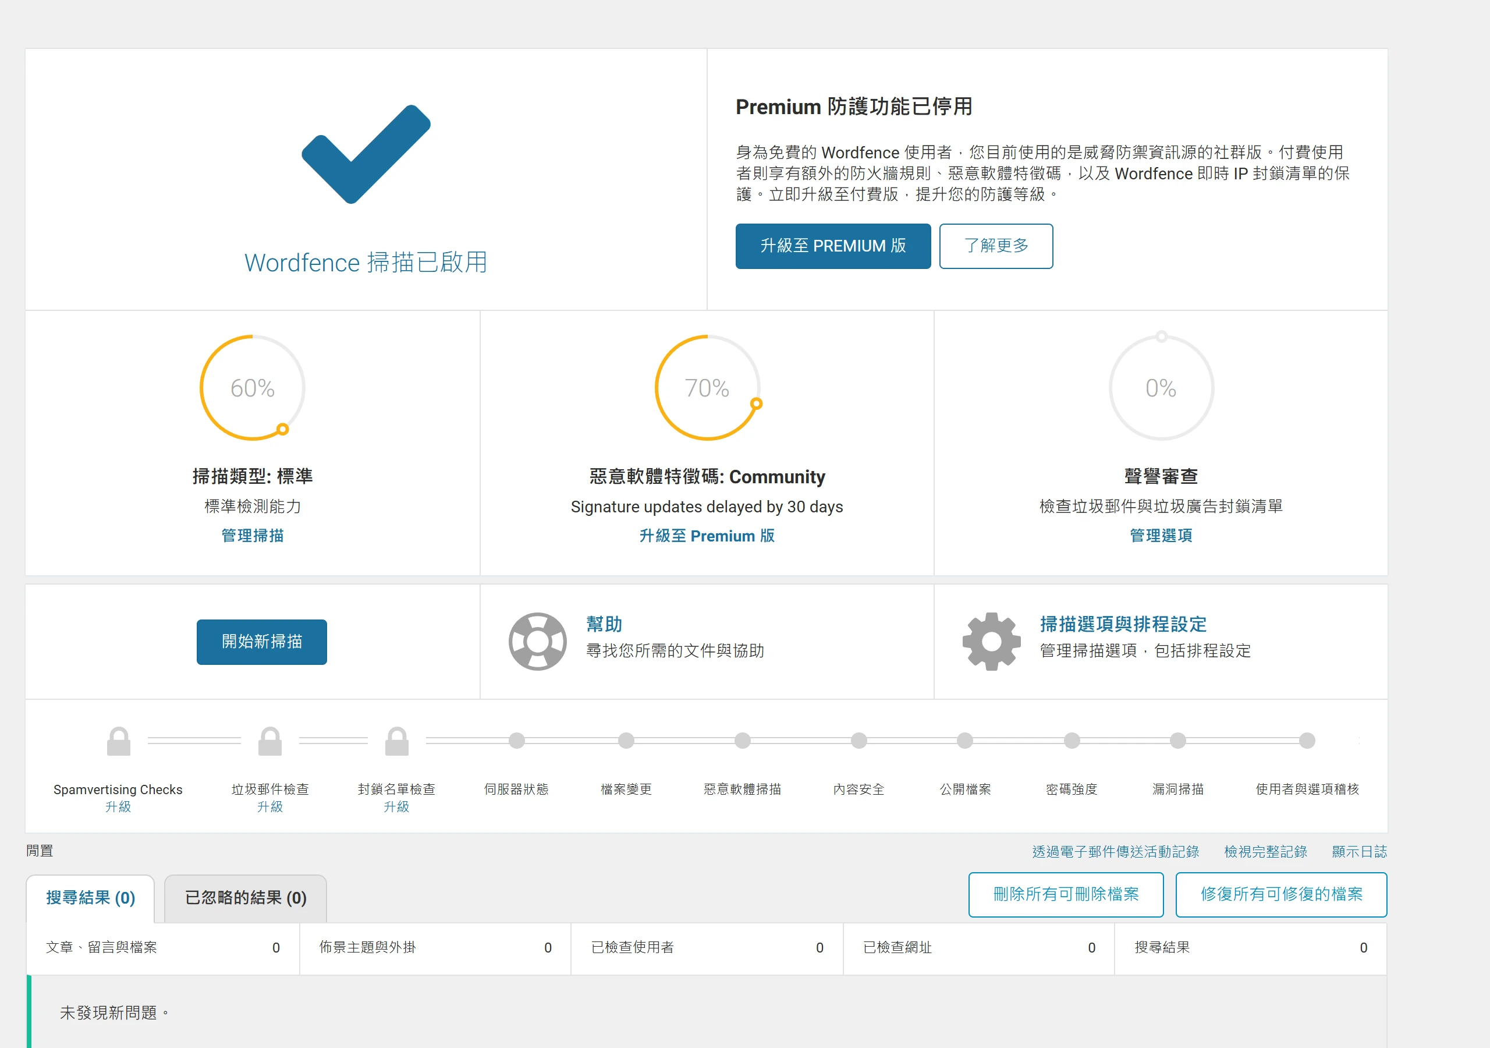Open the 管理掃描 link

click(x=253, y=536)
